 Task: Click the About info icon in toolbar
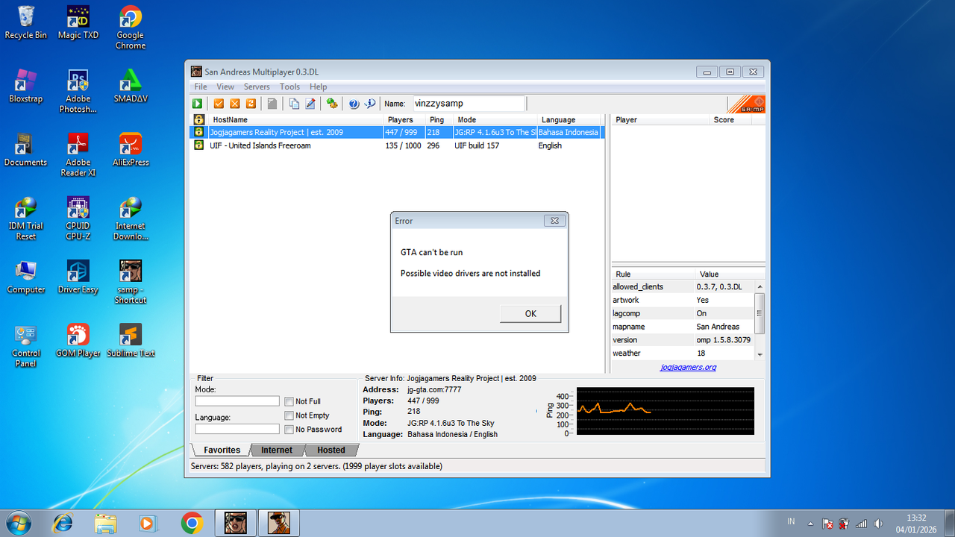pyautogui.click(x=369, y=104)
